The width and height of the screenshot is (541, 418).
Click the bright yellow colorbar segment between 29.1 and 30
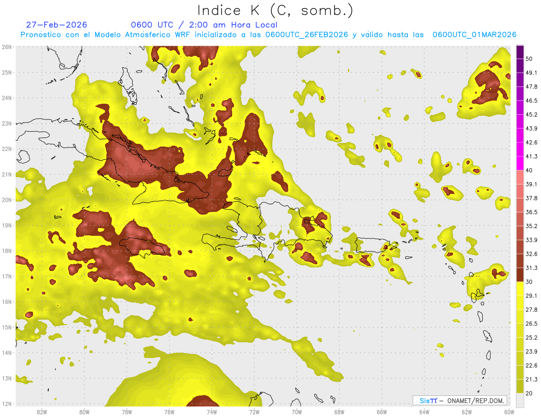tap(520, 289)
